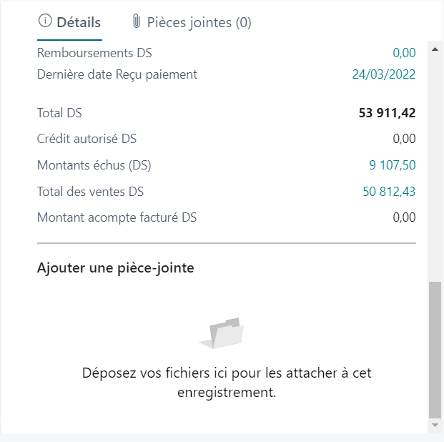444x442 pixels.
Task: Click the info icon beside Détails
Action: tap(45, 22)
